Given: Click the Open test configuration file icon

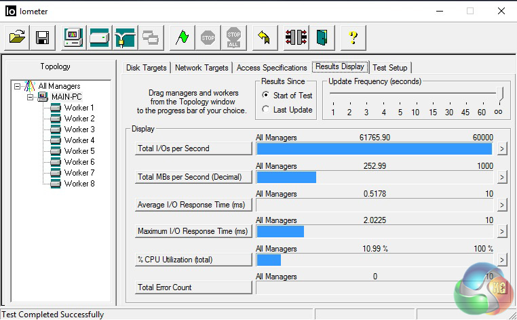Looking at the screenshot, I should coord(18,37).
